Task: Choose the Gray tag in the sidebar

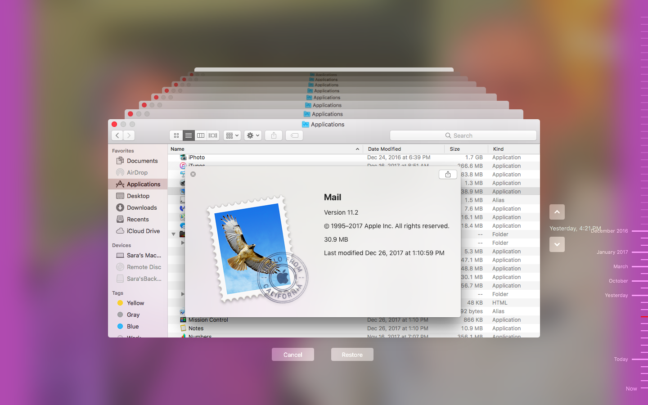Action: [x=138, y=315]
